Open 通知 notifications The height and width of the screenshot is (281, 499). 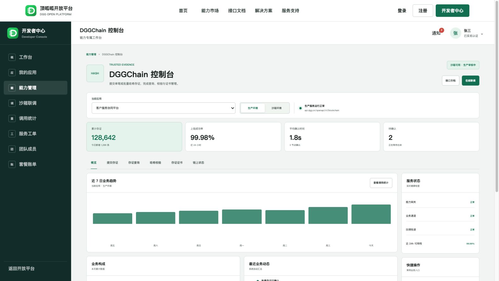click(x=436, y=33)
